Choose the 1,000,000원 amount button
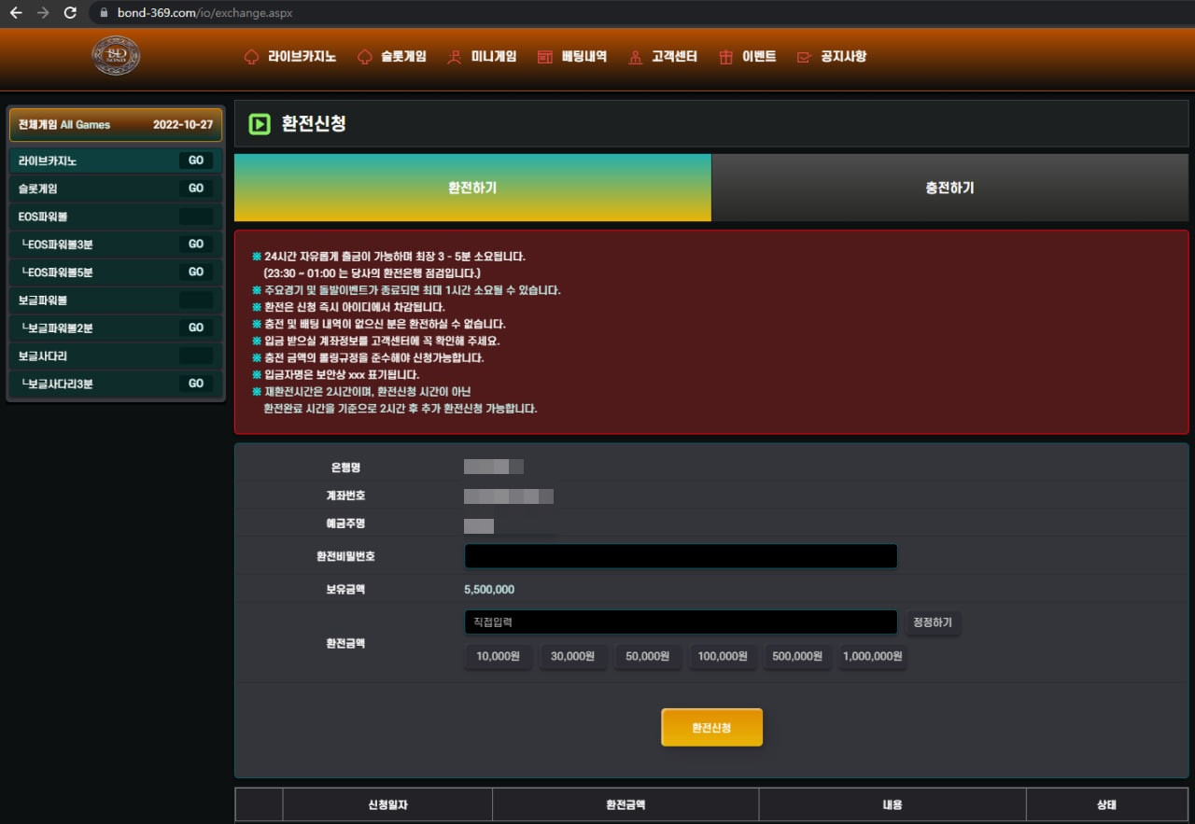The height and width of the screenshot is (824, 1195). click(x=872, y=657)
